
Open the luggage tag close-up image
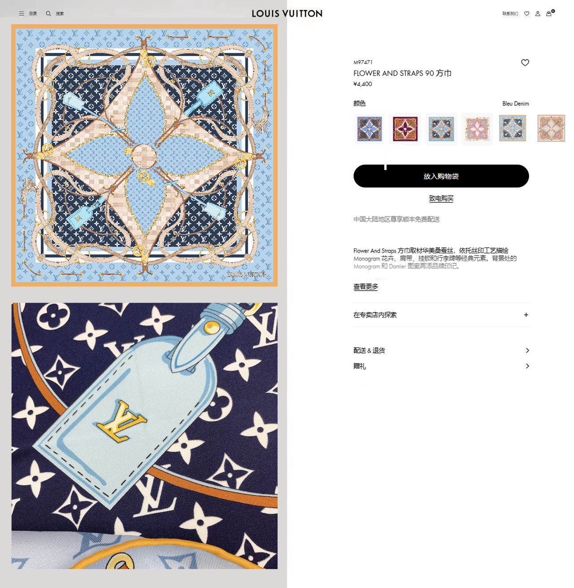pyautogui.click(x=144, y=436)
